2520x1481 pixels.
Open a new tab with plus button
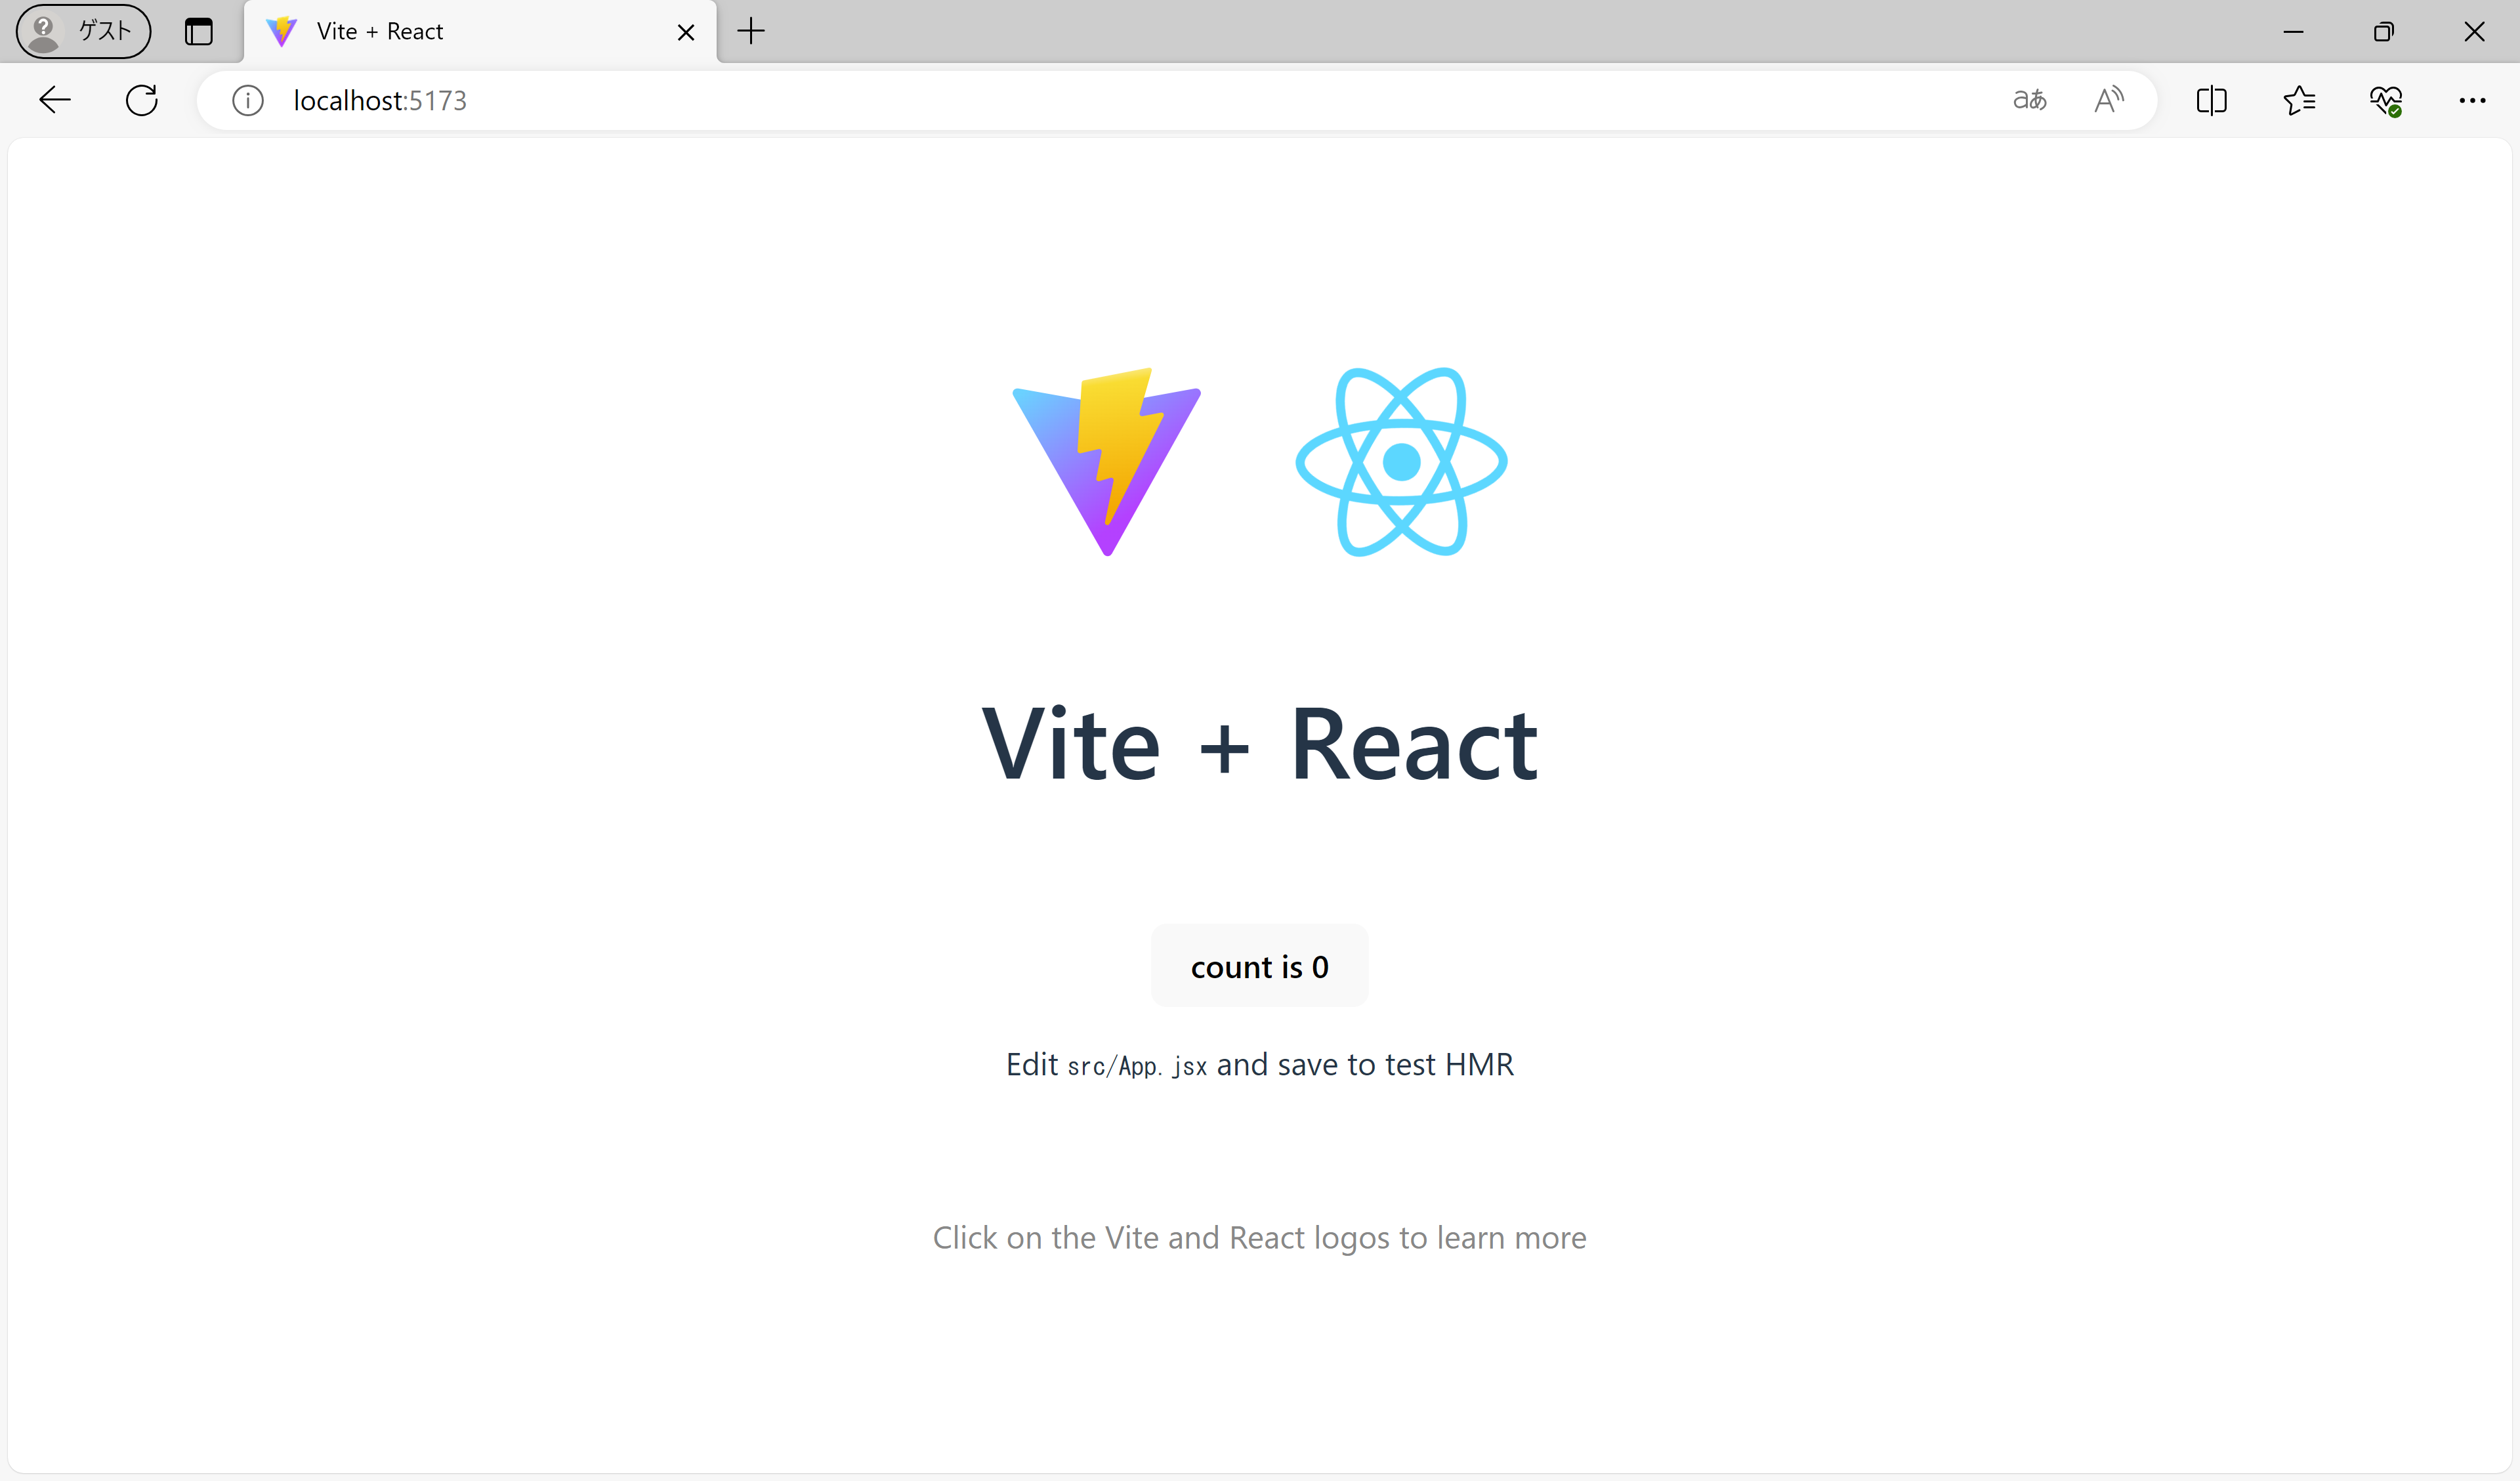pos(751,31)
